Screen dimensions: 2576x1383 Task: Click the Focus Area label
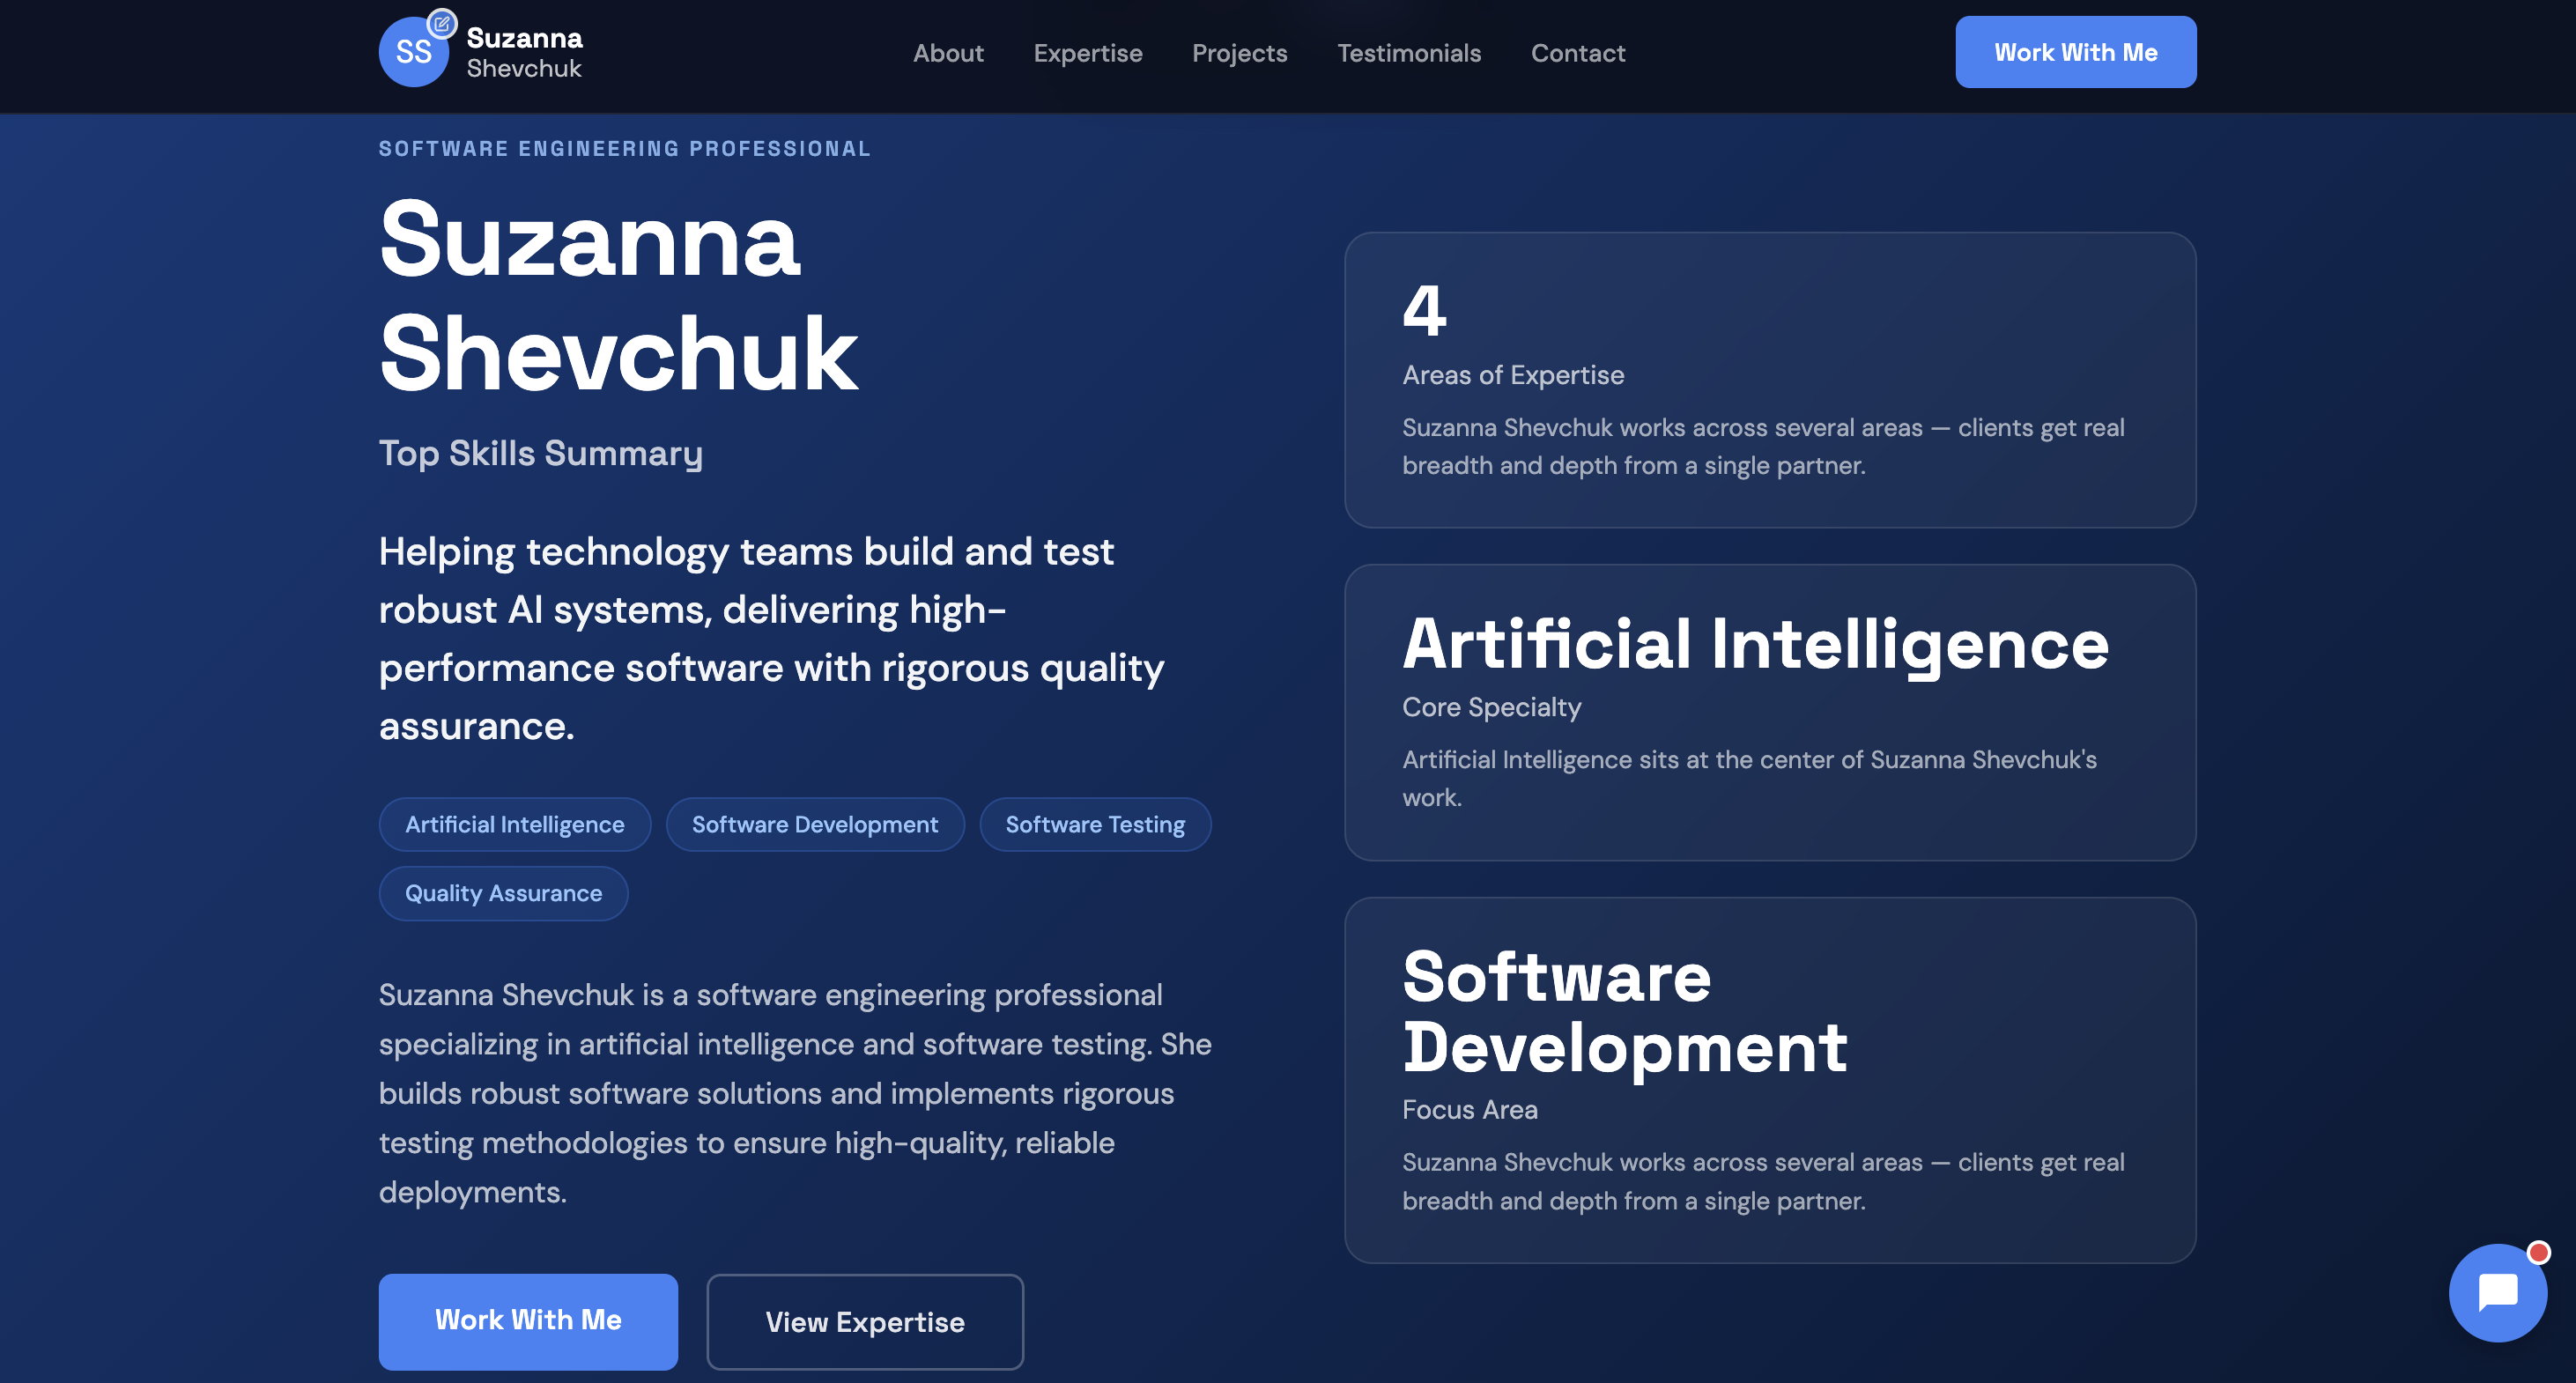[1469, 1109]
